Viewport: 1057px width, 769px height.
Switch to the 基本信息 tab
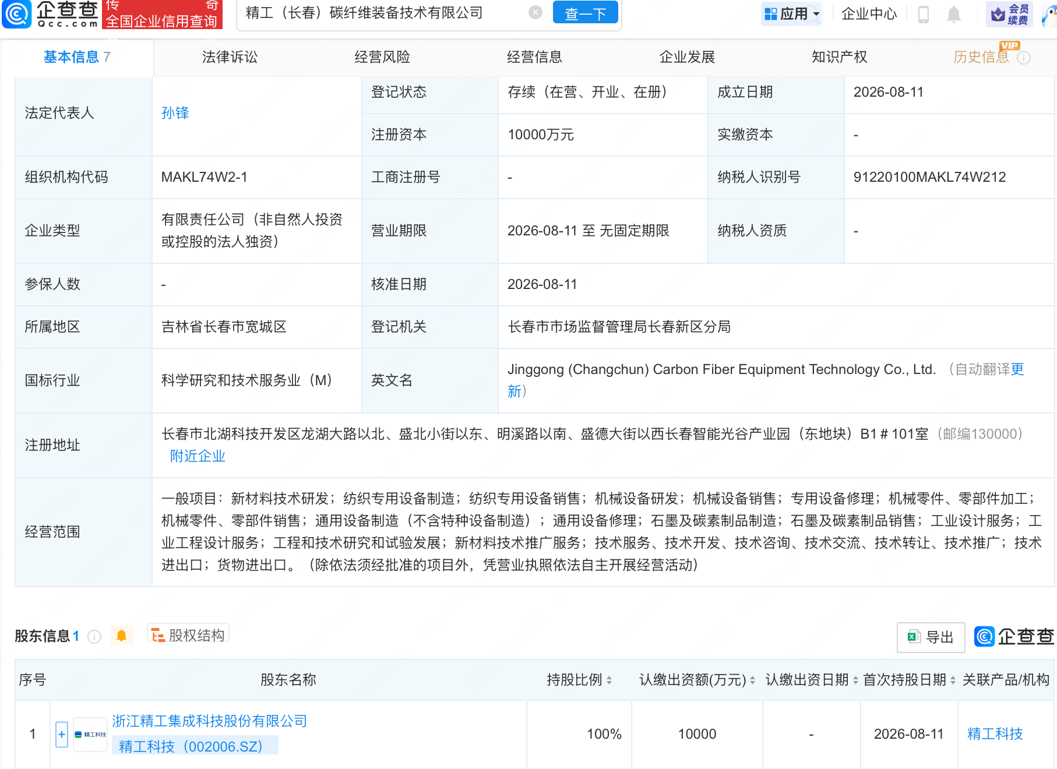click(77, 57)
